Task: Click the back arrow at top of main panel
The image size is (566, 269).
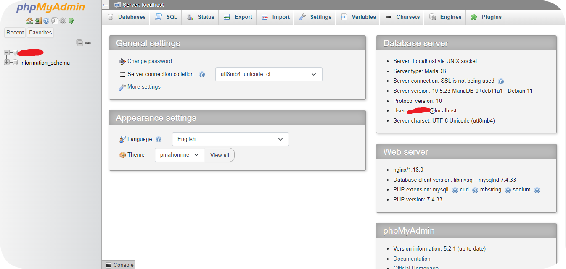Action: pos(106,5)
